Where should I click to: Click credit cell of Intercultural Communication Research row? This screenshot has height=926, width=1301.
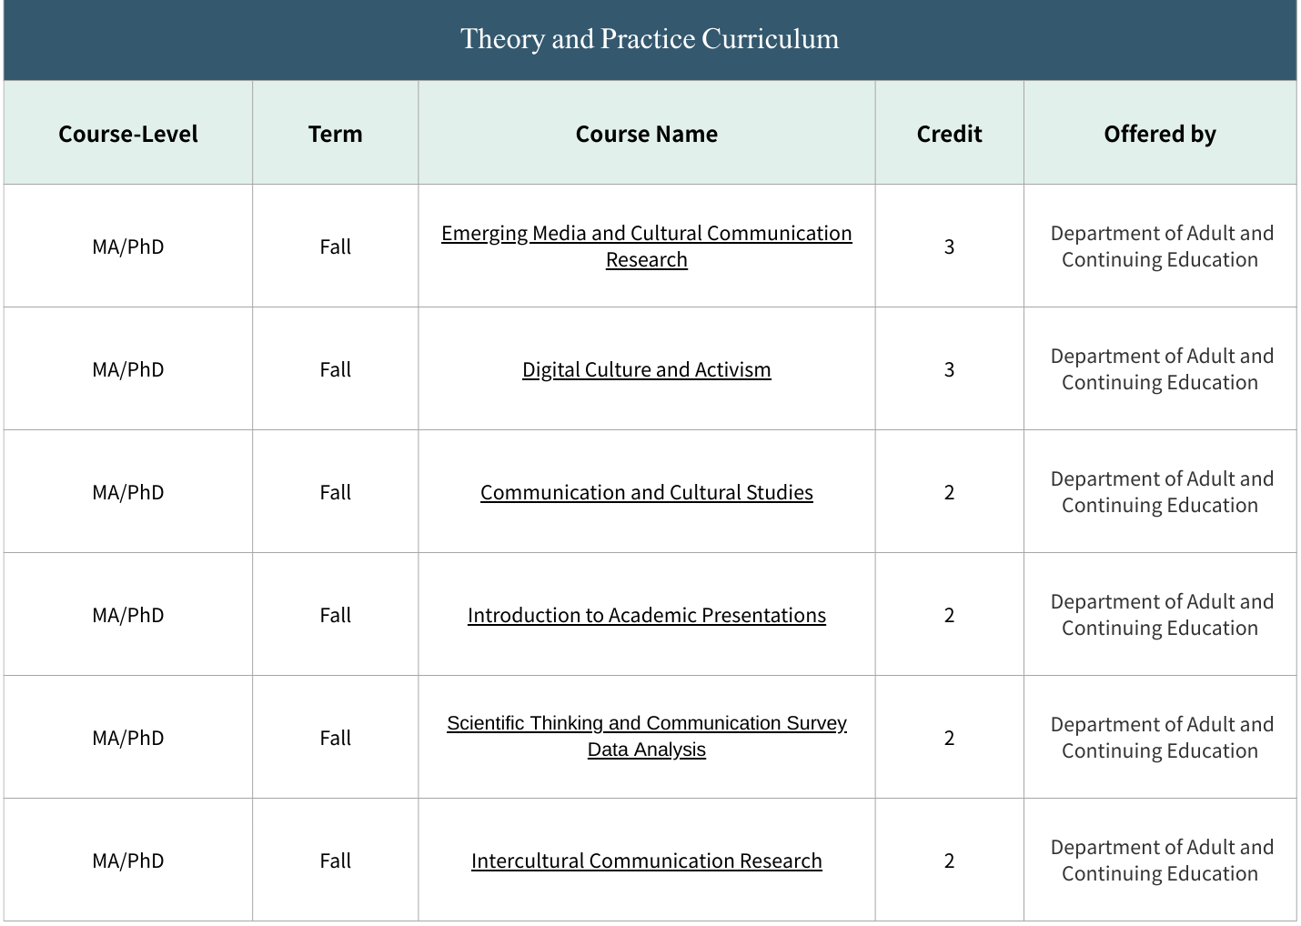pos(949,861)
